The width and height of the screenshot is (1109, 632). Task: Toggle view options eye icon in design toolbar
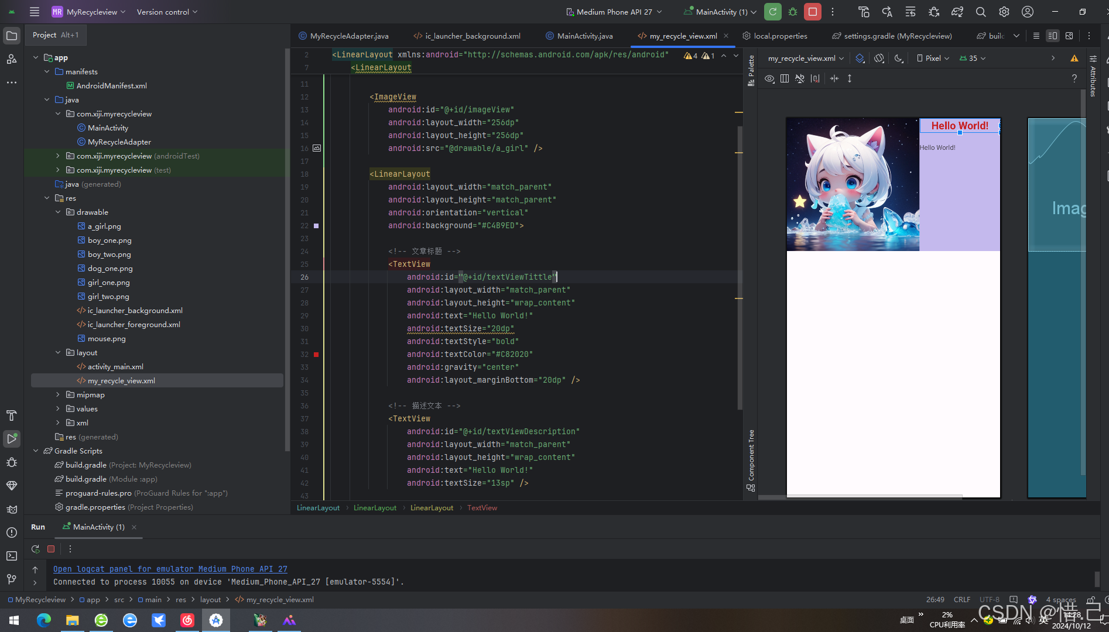click(x=769, y=78)
